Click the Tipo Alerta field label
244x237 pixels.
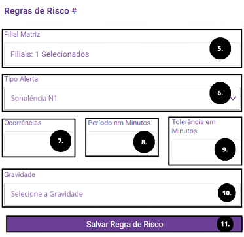pyautogui.click(x=21, y=79)
